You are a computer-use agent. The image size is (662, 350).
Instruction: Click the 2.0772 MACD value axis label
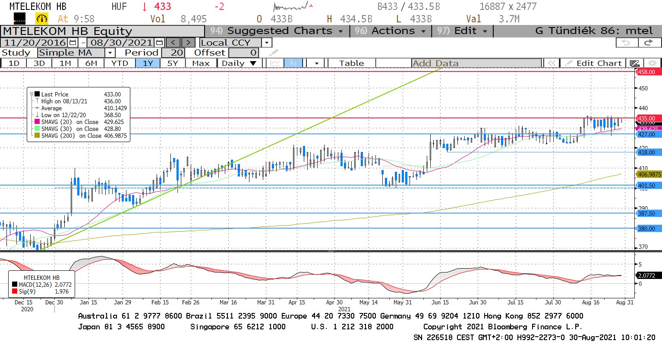pos(649,275)
